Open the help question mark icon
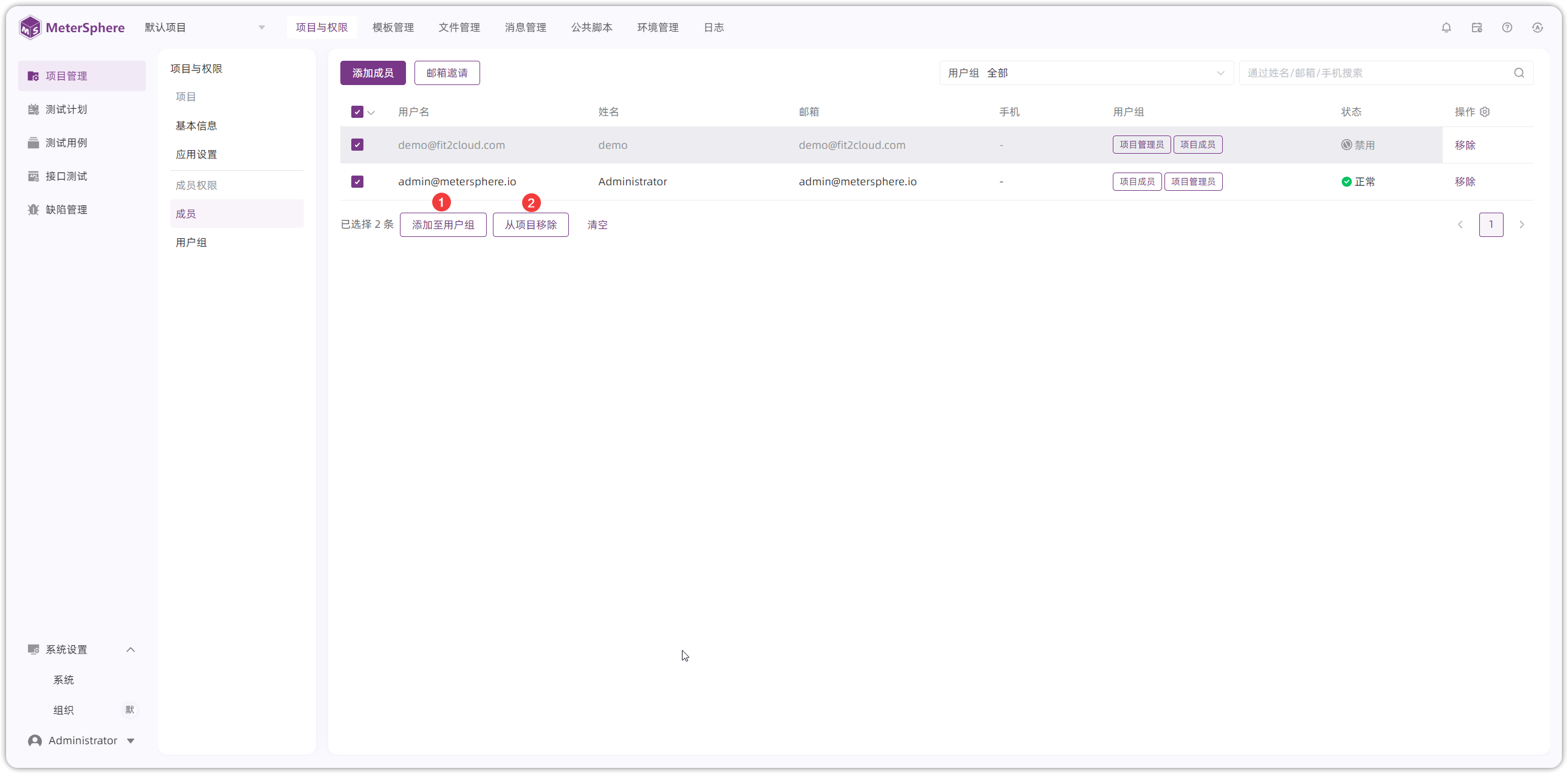The height and width of the screenshot is (774, 1568). pos(1507,27)
